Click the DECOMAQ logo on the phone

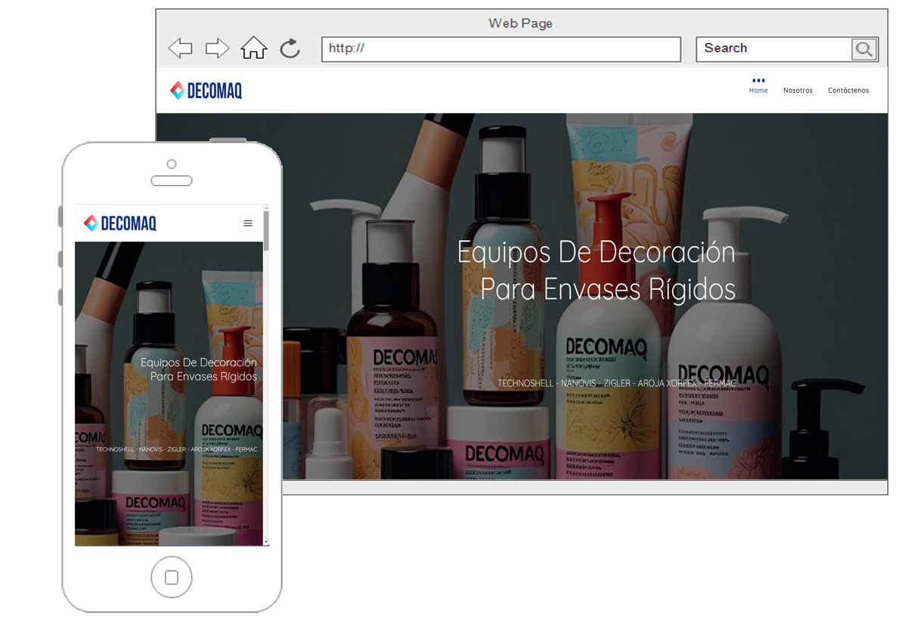pyautogui.click(x=119, y=223)
